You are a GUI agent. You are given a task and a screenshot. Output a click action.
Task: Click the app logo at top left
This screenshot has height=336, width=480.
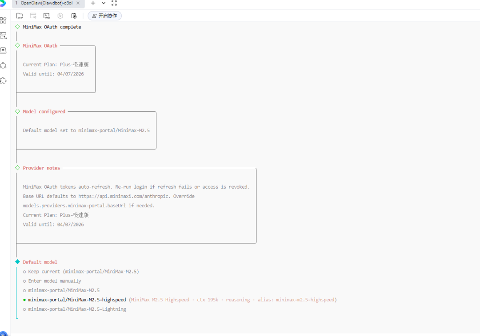click(3, 4)
